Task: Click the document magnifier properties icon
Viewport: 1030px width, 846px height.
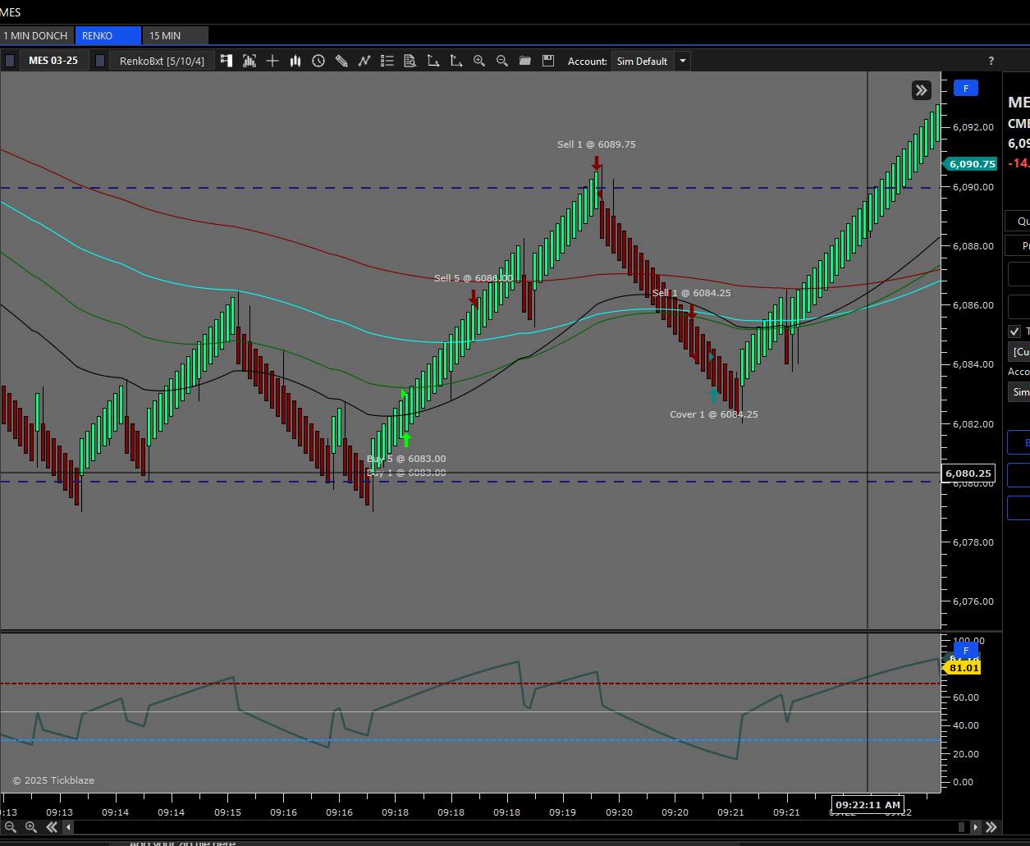Action: tap(410, 61)
